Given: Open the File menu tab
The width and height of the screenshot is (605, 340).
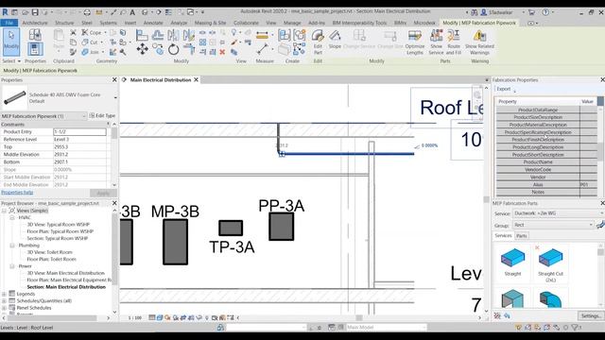Looking at the screenshot, I should click(x=9, y=23).
